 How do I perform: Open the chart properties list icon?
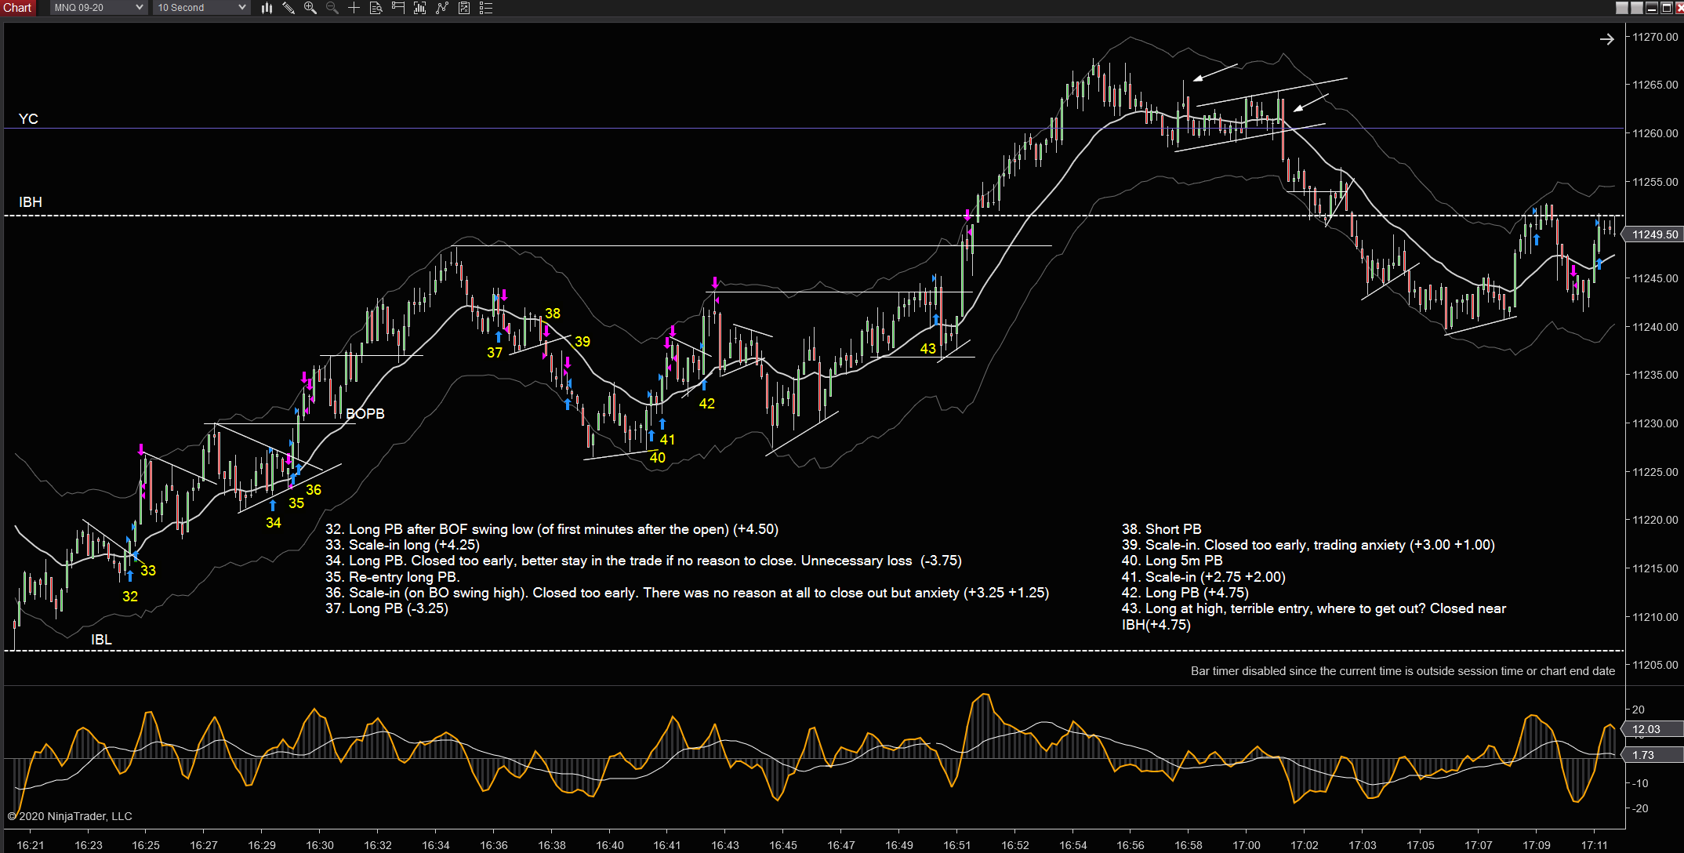click(x=486, y=8)
